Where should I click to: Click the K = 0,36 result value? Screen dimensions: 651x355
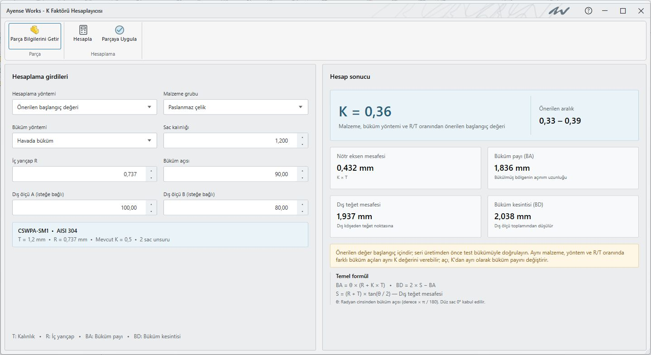[365, 112]
